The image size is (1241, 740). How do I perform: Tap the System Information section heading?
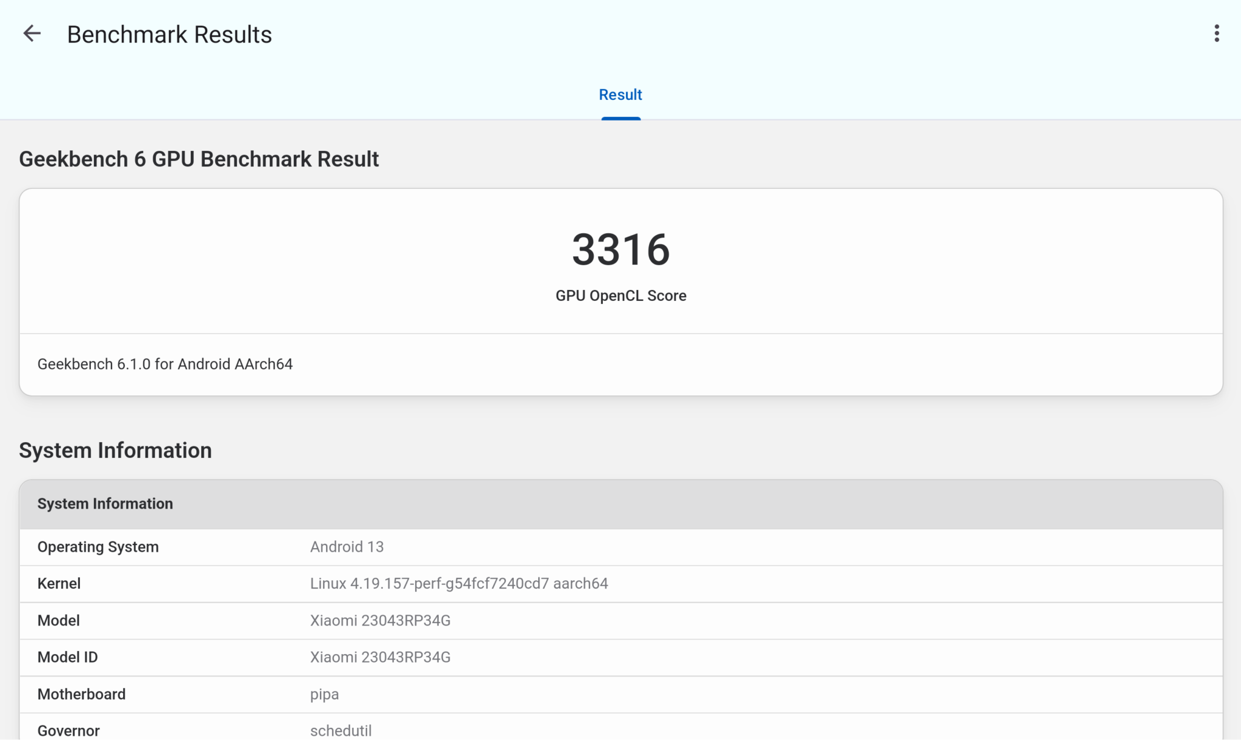tap(115, 451)
